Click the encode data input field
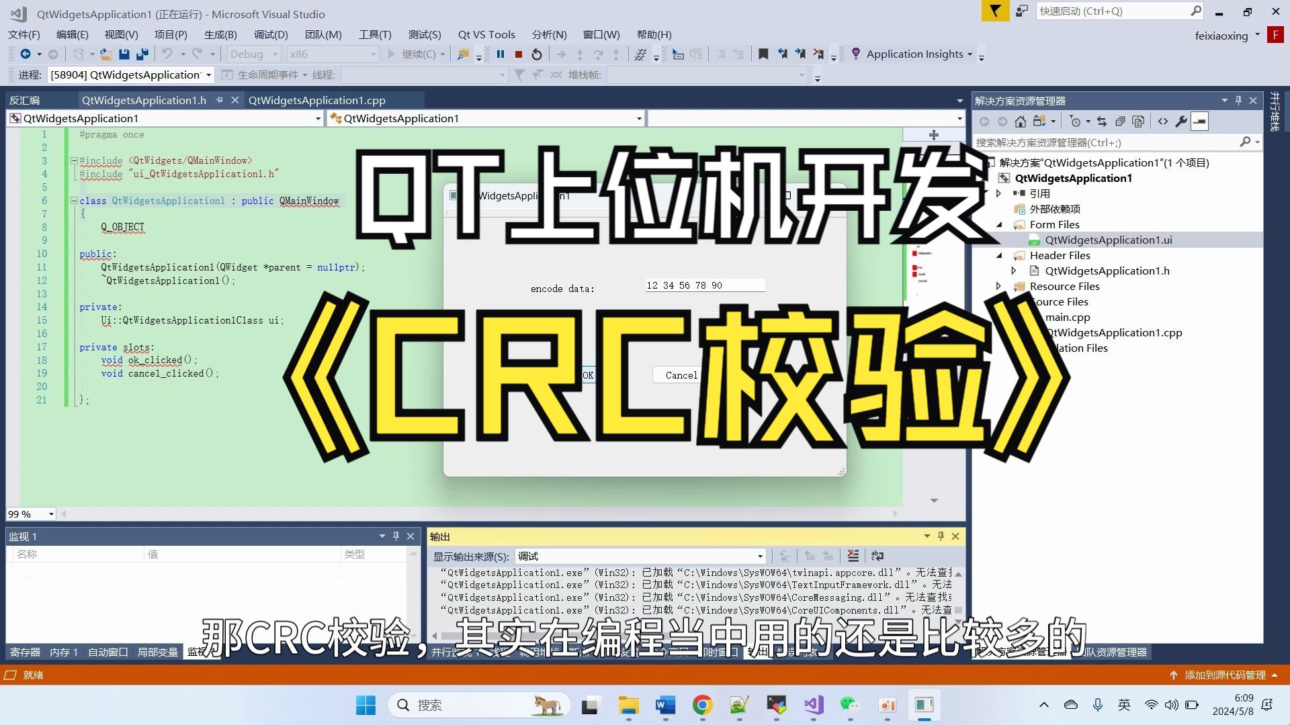The width and height of the screenshot is (1290, 725). [x=704, y=285]
